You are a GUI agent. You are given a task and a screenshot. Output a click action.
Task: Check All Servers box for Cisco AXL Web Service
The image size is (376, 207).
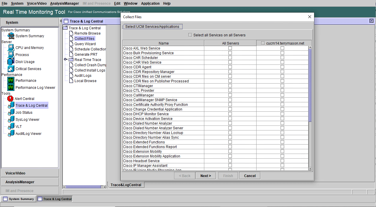(x=230, y=48)
